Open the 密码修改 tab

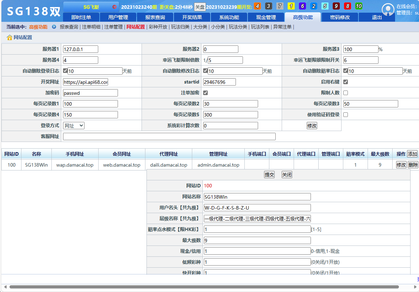[340, 17]
